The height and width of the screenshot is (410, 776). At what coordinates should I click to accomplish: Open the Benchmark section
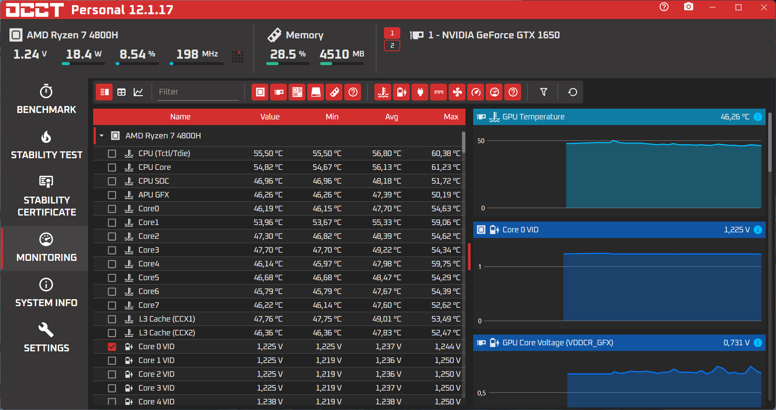[46, 99]
